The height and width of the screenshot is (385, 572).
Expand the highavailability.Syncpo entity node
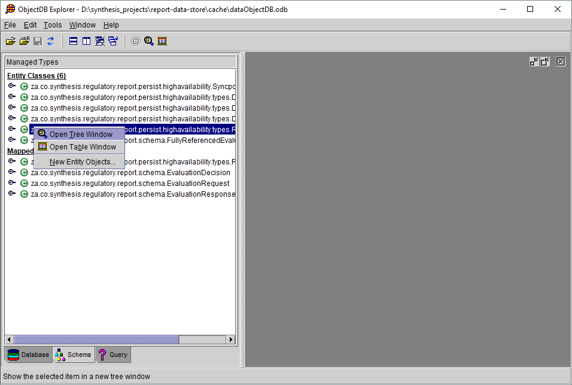[x=12, y=86]
